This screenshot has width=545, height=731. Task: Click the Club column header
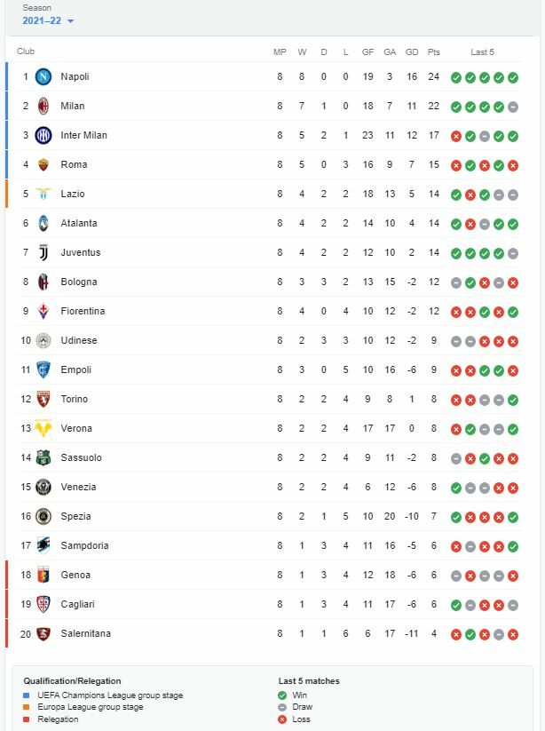tap(26, 52)
